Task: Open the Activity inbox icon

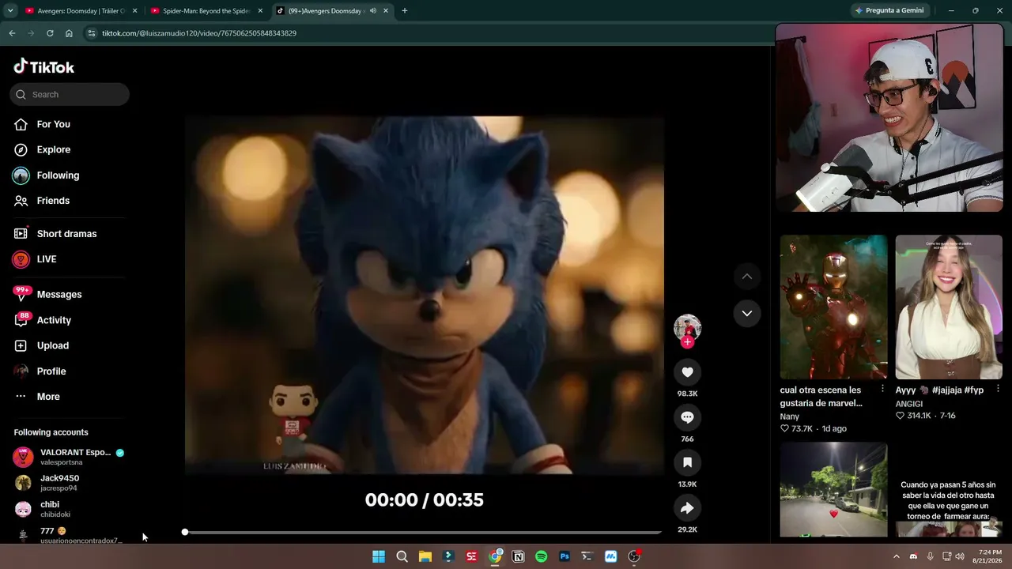Action: (21, 320)
